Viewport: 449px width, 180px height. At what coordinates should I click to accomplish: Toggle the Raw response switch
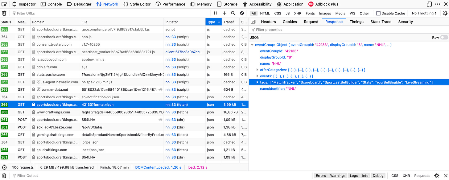(444, 37)
